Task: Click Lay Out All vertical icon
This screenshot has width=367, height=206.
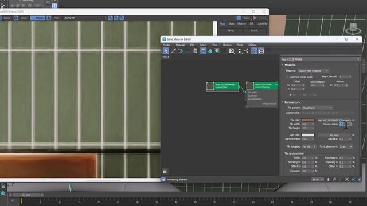Action: click(240, 51)
